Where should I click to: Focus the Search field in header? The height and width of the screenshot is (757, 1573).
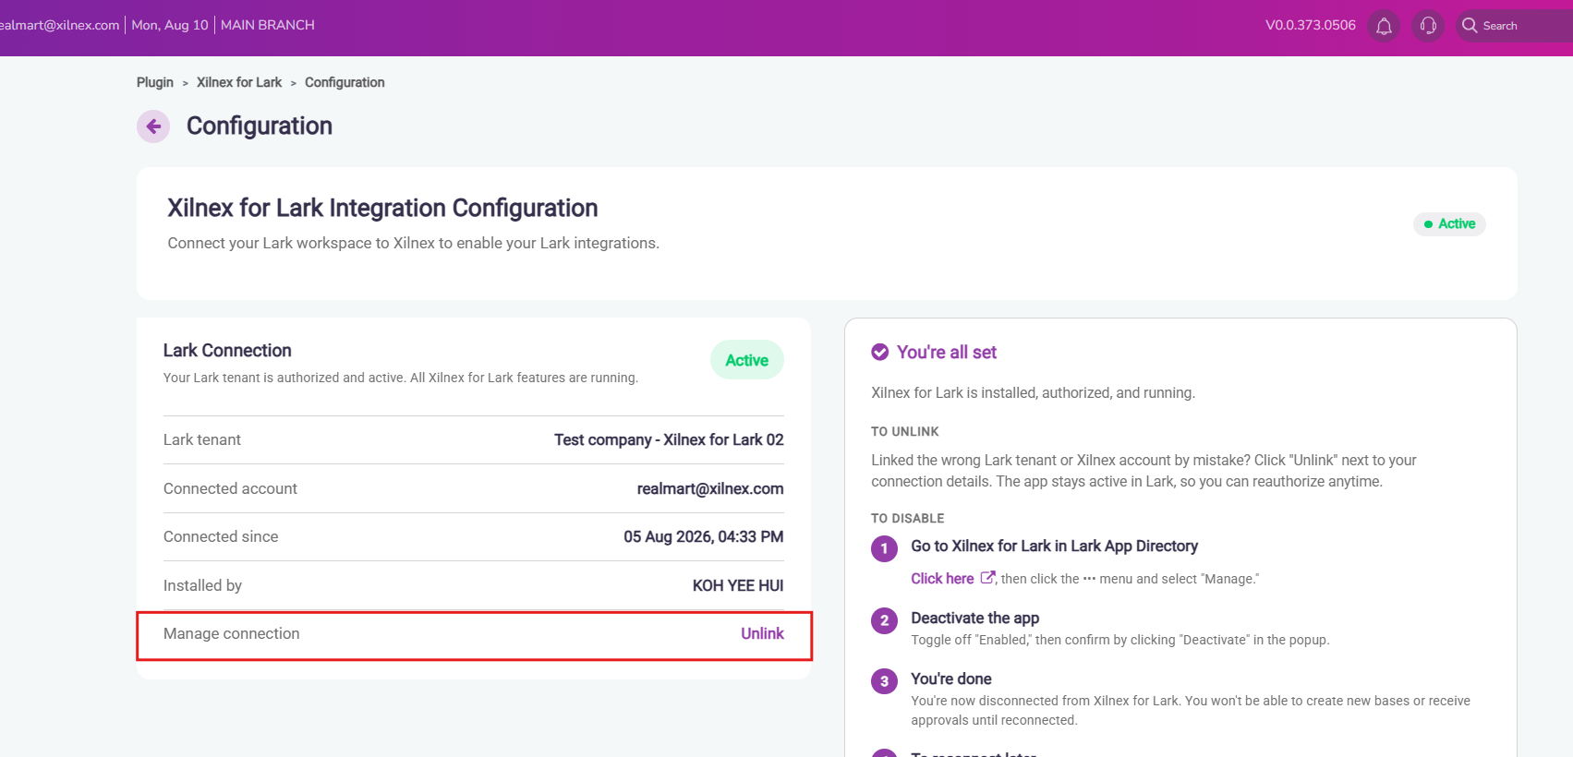[1515, 26]
